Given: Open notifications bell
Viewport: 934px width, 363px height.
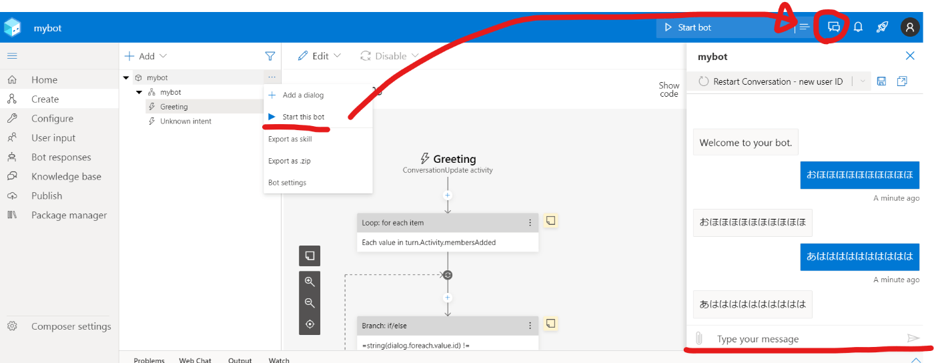Looking at the screenshot, I should tap(859, 27).
